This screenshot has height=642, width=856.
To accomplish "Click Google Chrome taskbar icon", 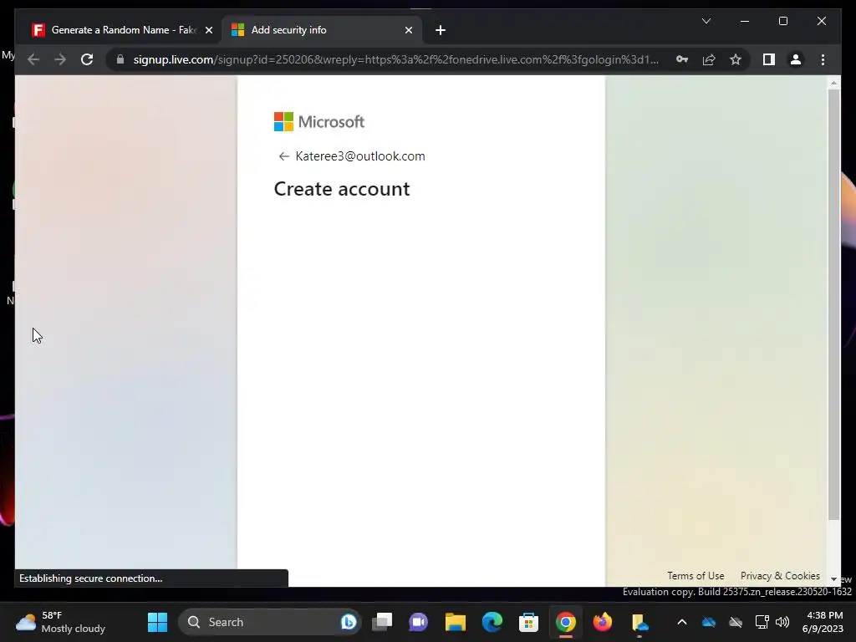I will (x=566, y=622).
